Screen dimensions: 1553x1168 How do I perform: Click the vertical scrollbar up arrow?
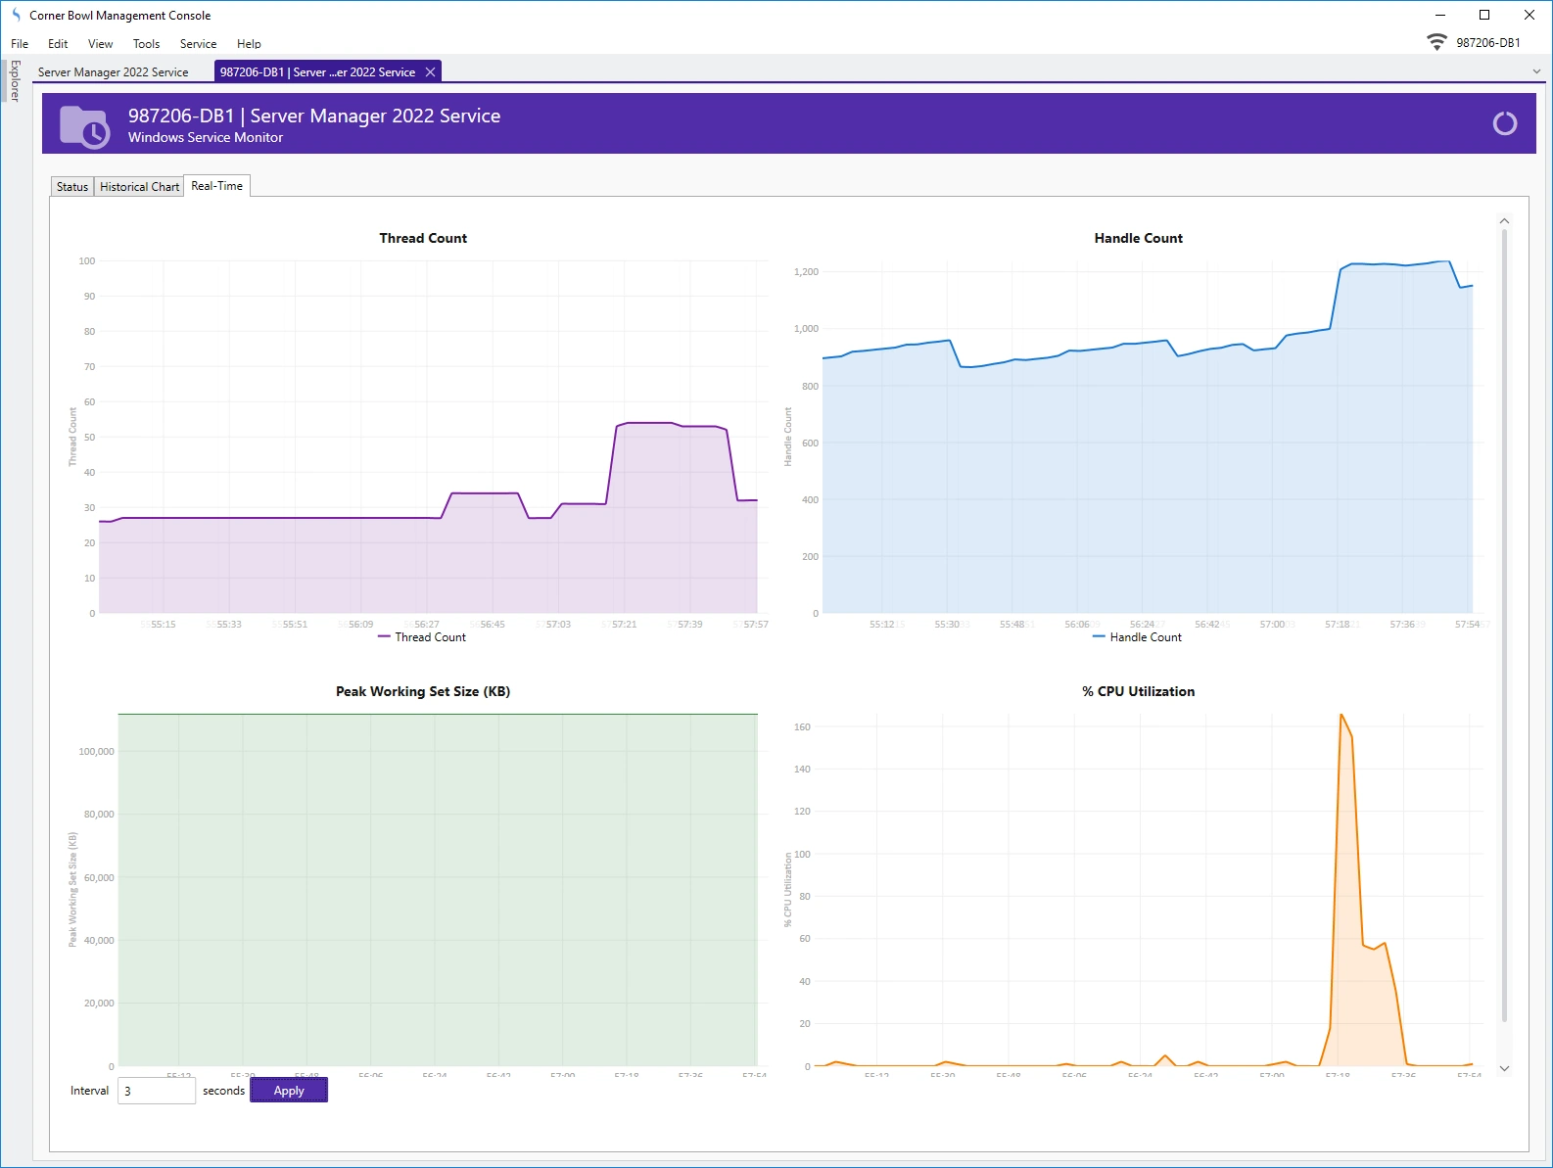pos(1504,221)
